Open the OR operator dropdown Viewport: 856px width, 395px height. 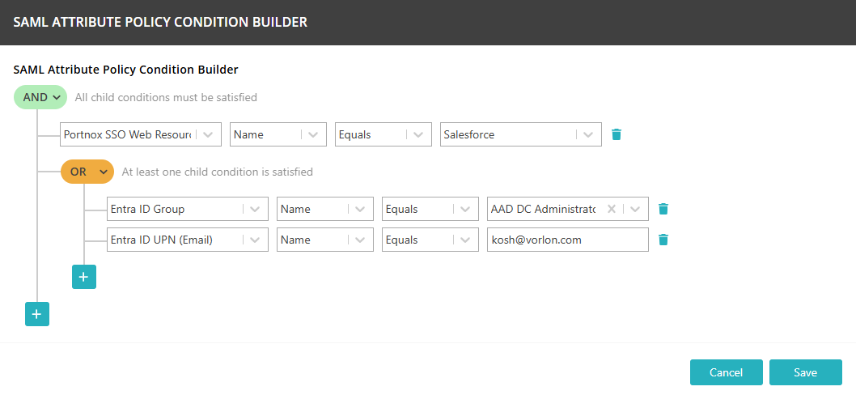coord(87,172)
